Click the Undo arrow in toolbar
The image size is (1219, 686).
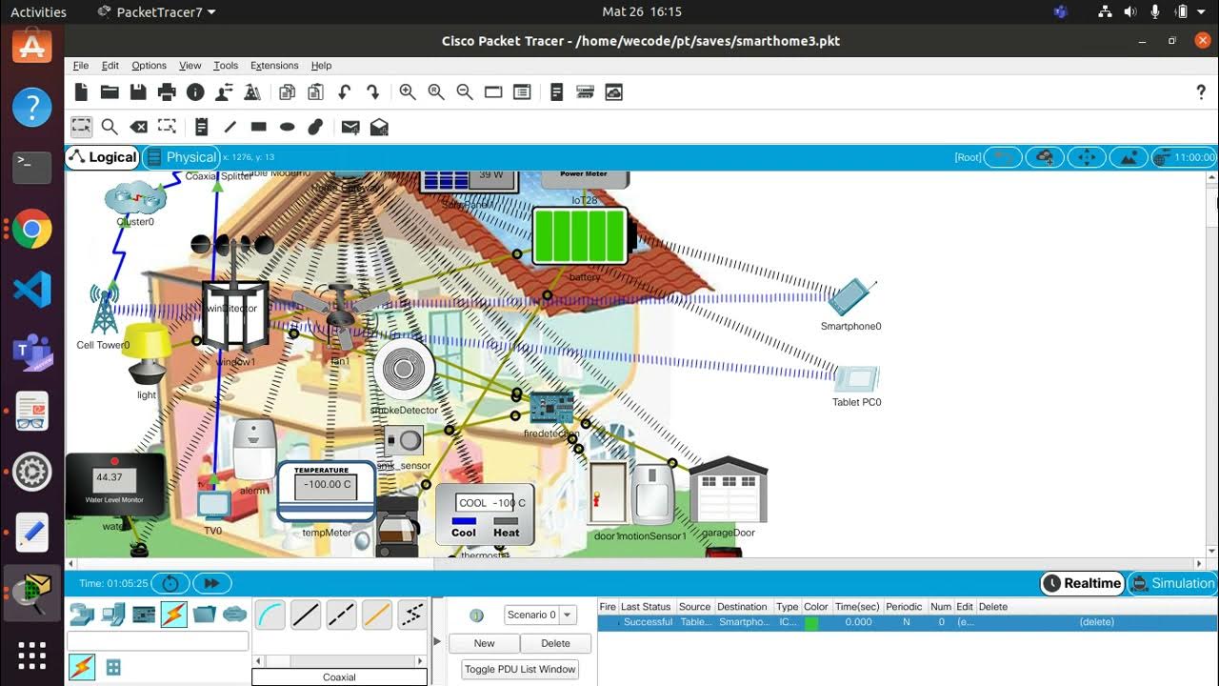pos(345,92)
